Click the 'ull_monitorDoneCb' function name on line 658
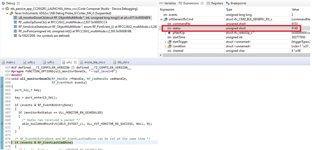312x150 pixels. [36, 79]
